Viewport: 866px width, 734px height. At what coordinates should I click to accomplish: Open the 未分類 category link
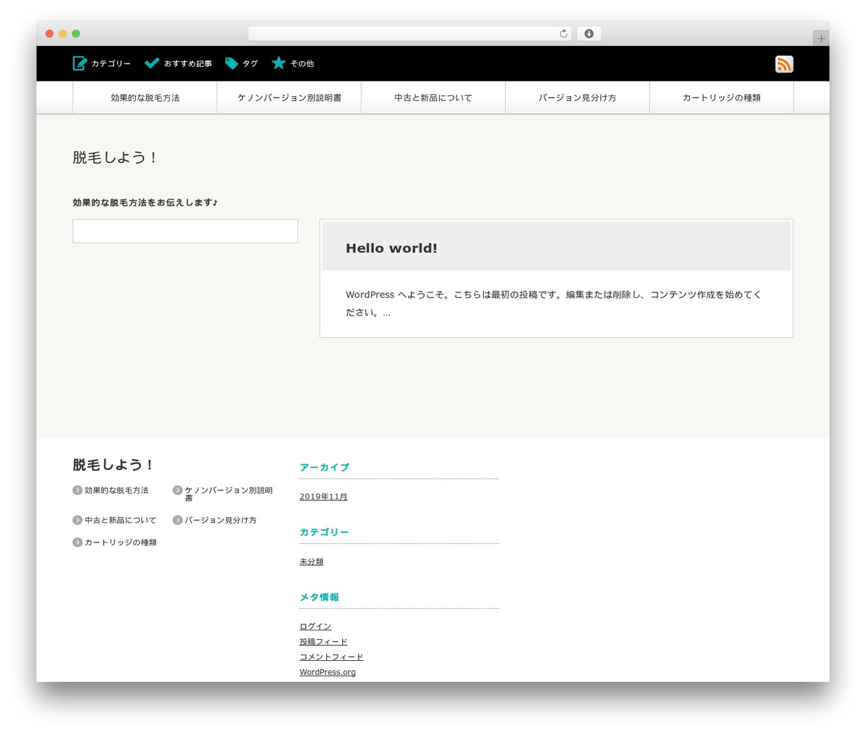pyautogui.click(x=311, y=562)
